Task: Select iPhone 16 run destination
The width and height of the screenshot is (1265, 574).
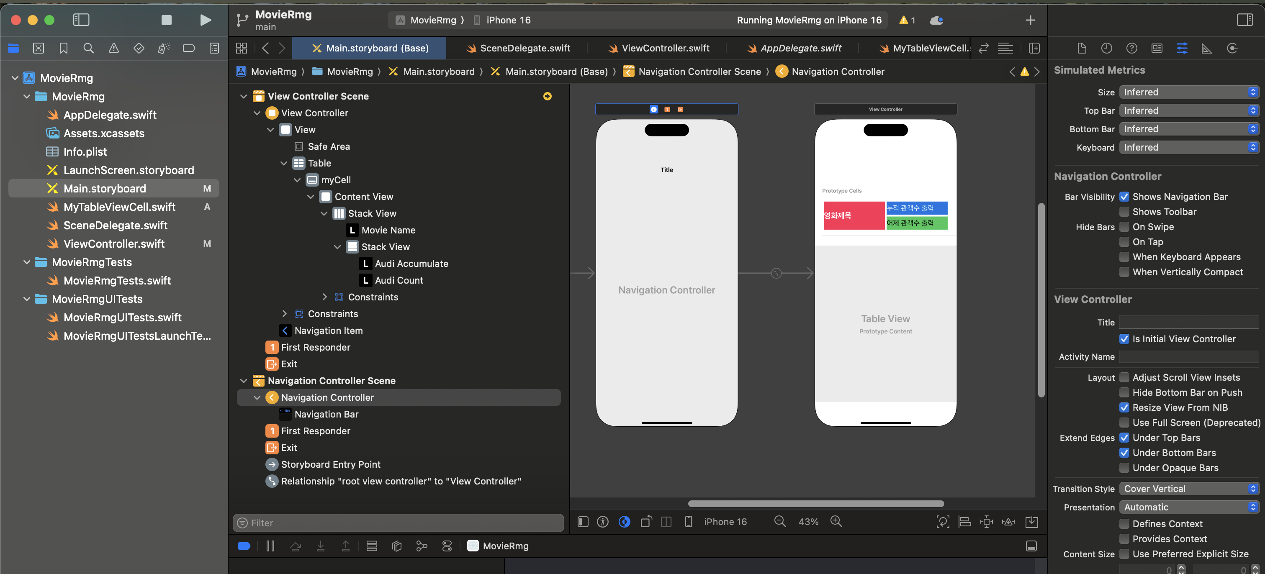Action: (x=502, y=20)
